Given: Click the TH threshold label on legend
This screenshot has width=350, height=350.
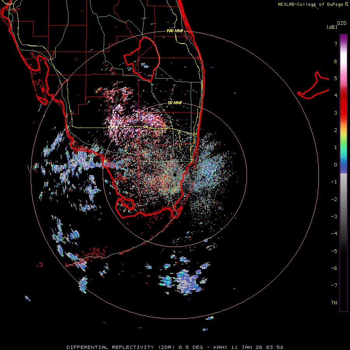Looking at the screenshot, I should coord(334,303).
